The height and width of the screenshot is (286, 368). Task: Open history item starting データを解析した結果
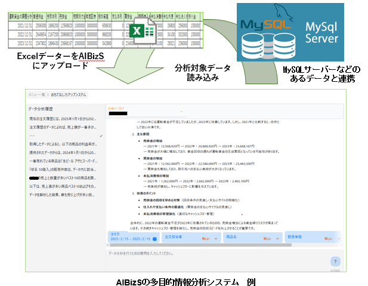(62, 195)
